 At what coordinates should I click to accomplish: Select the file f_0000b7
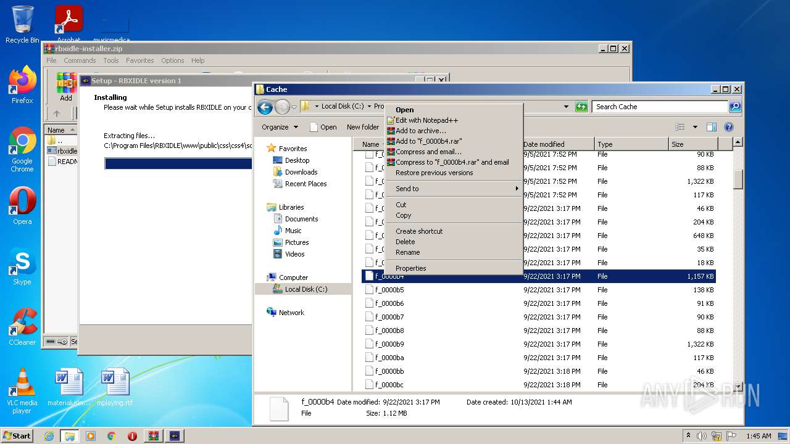pyautogui.click(x=538, y=317)
